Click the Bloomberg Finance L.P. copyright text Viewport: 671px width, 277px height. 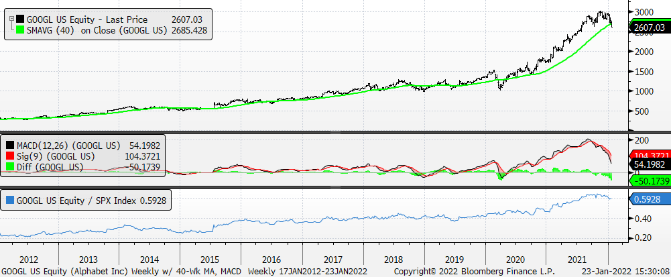[474, 272]
